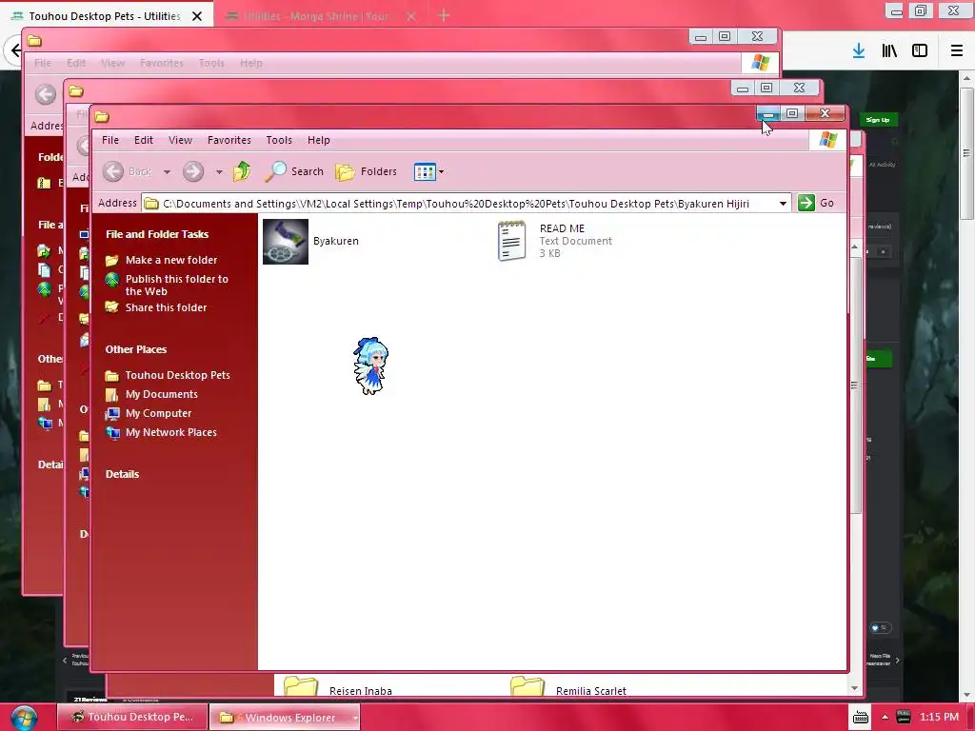Click the Make a new folder icon
This screenshot has height=731, width=975.
(x=112, y=260)
